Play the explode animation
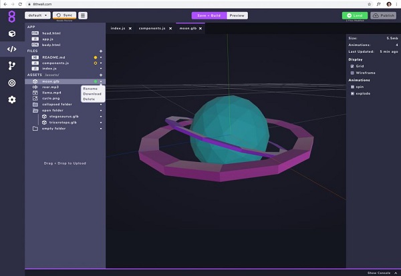 pyautogui.click(x=353, y=94)
